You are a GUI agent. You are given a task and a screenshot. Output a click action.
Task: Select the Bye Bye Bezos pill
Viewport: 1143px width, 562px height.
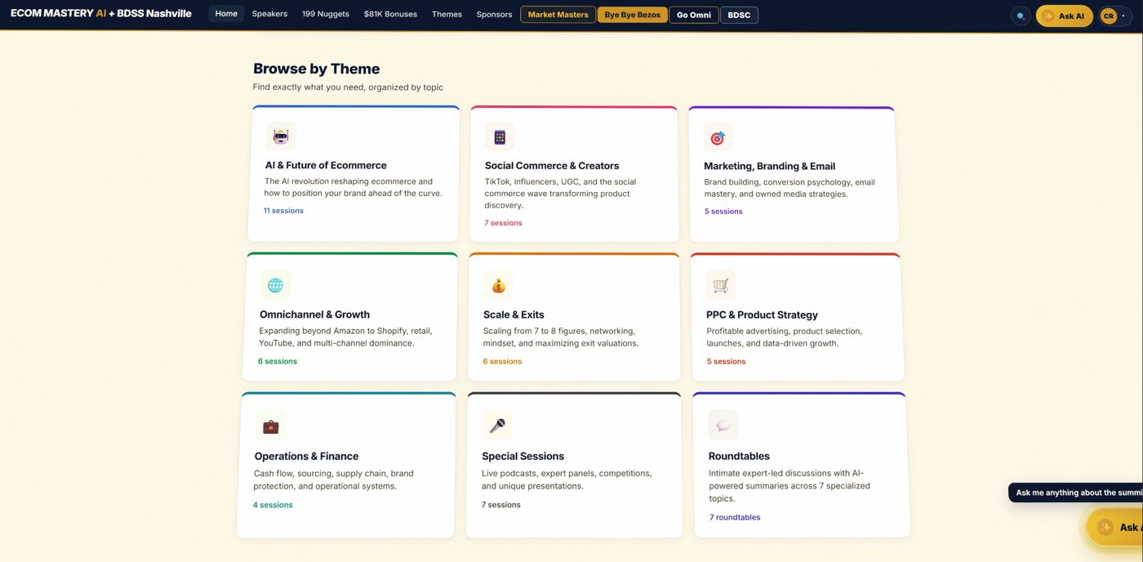pos(633,15)
